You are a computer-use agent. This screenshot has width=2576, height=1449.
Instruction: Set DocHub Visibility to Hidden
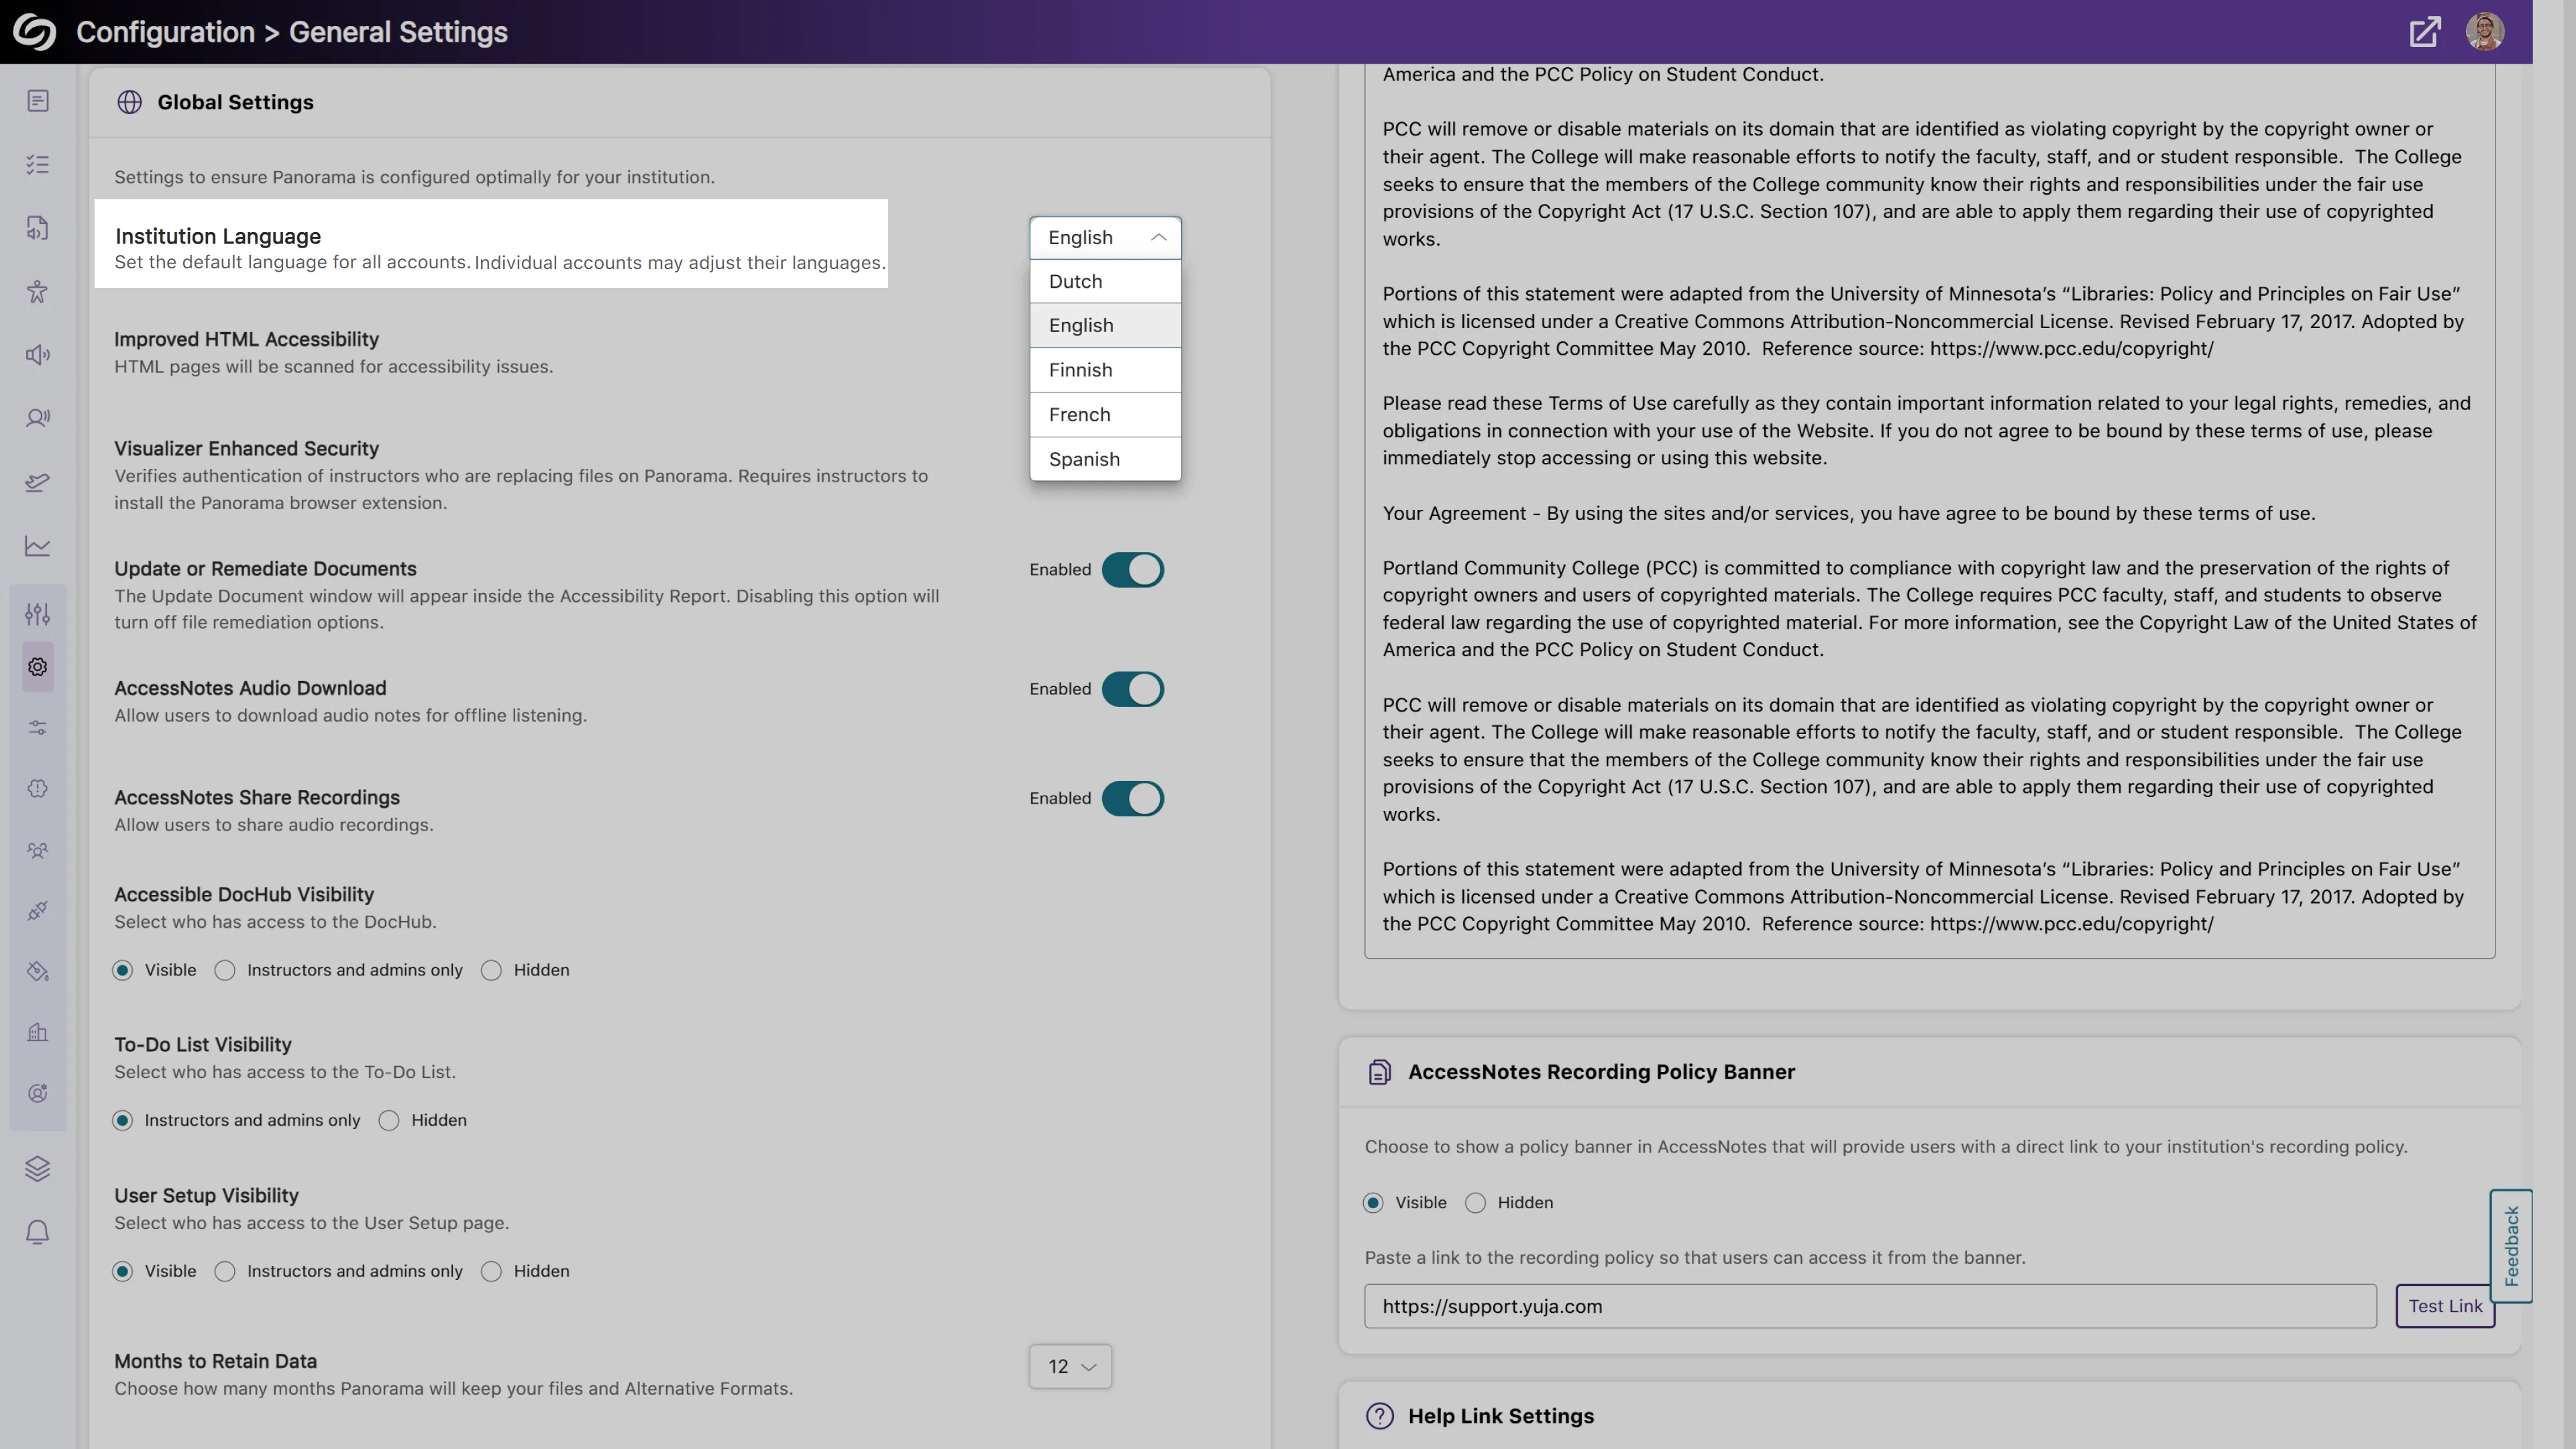[x=491, y=970]
